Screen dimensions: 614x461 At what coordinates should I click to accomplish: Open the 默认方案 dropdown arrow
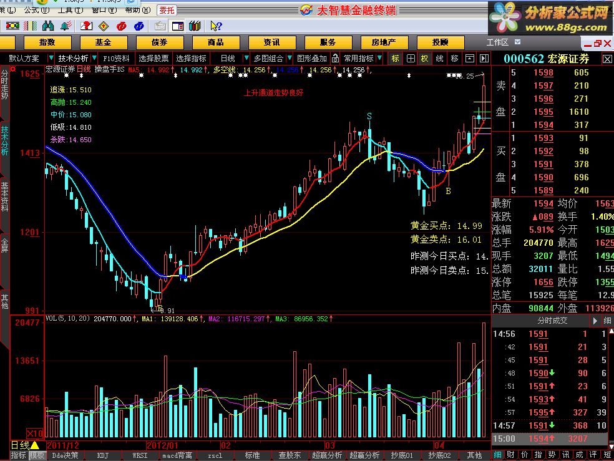(x=51, y=58)
